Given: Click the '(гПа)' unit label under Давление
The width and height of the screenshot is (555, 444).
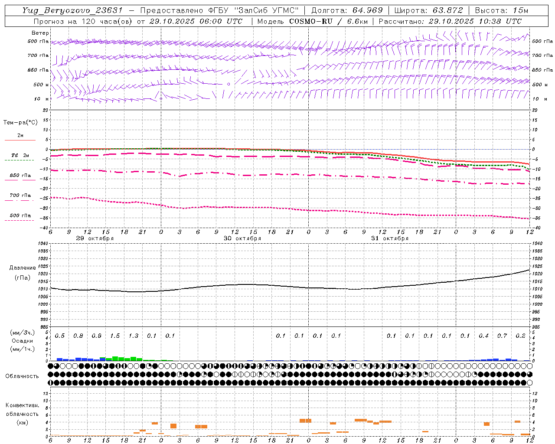Looking at the screenshot, I should click(23, 277).
